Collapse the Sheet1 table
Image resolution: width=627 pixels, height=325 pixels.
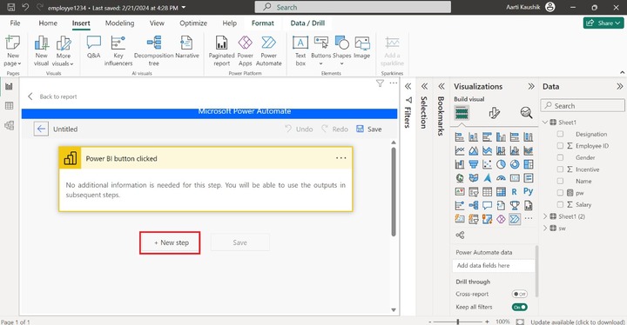click(x=545, y=123)
